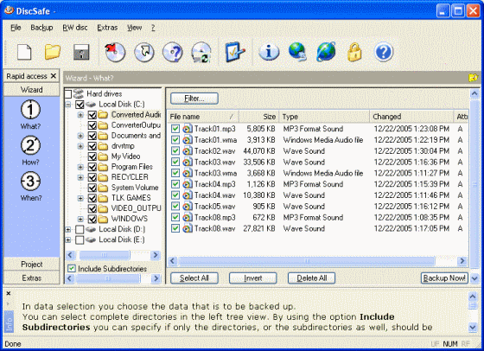Uncheck the Track01.mp3 checkbox
This screenshot has height=351, width=484.
(175, 129)
